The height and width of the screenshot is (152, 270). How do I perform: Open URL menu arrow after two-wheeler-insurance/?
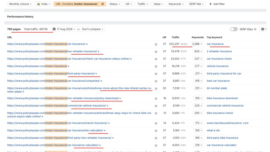tap(99, 52)
